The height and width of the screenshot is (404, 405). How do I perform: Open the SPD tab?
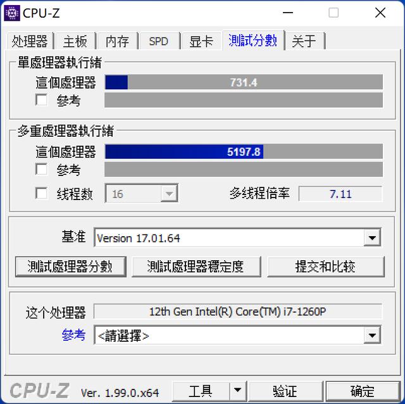point(159,41)
